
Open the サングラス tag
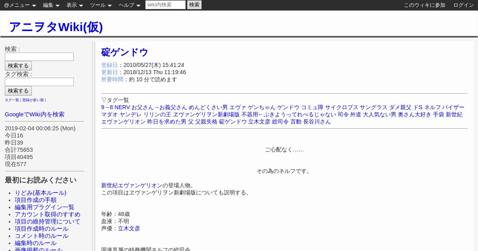[x=374, y=107]
